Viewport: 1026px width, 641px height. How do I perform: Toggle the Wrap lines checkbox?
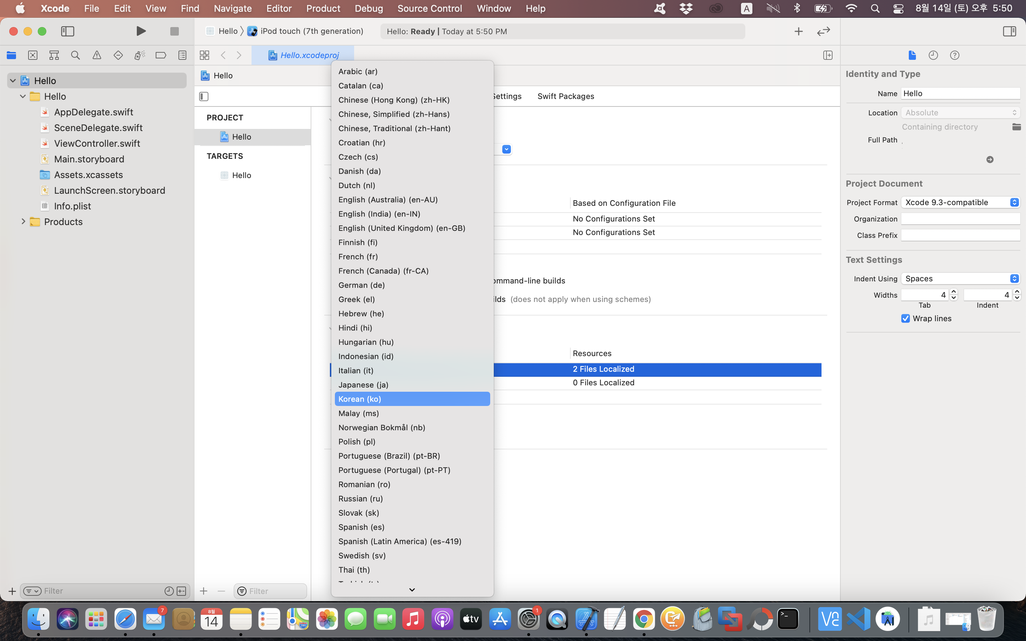click(906, 318)
